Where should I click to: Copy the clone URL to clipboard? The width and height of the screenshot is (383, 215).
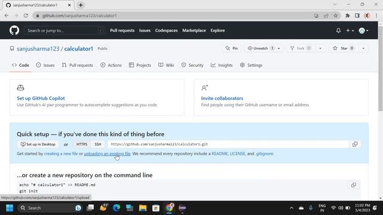[355, 145]
